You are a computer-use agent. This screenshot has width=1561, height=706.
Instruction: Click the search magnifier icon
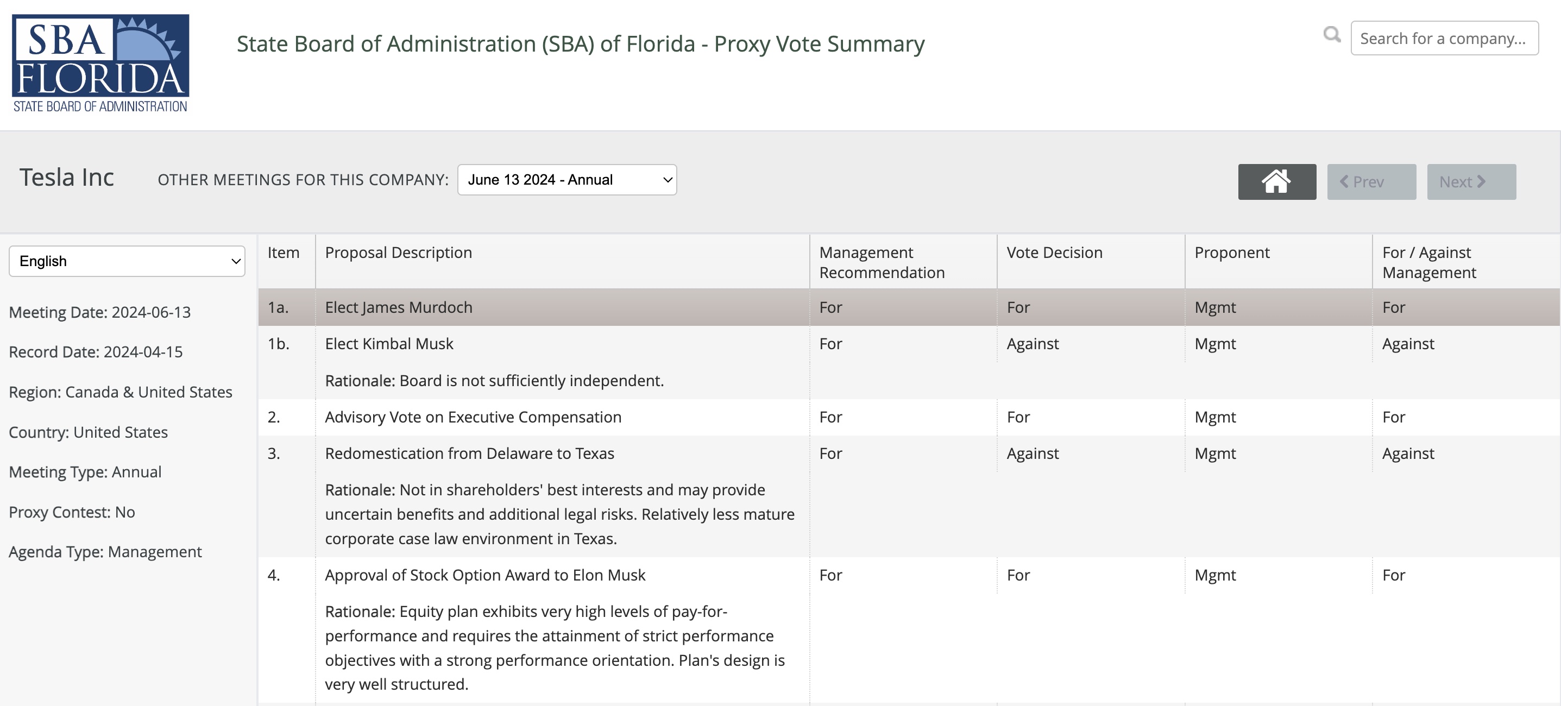pos(1331,35)
